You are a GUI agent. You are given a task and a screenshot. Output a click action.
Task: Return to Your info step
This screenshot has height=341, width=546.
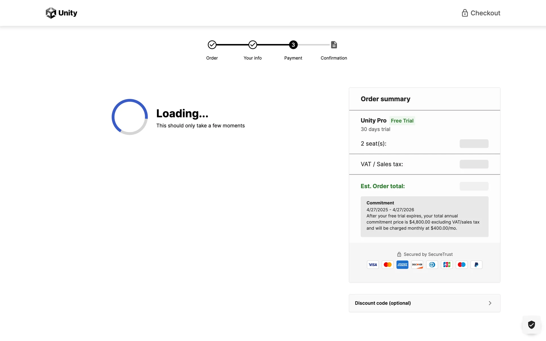pos(253,45)
